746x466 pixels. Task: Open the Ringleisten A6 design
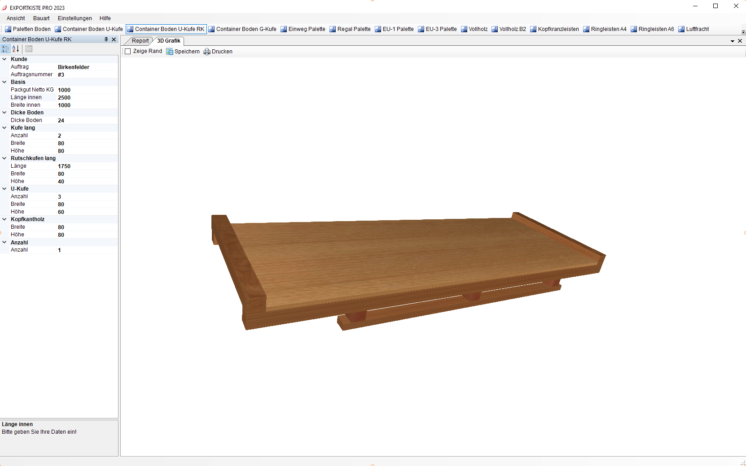point(652,29)
